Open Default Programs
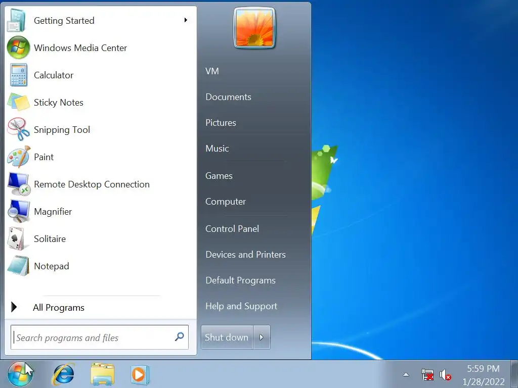This screenshot has height=388, width=518. 240,280
